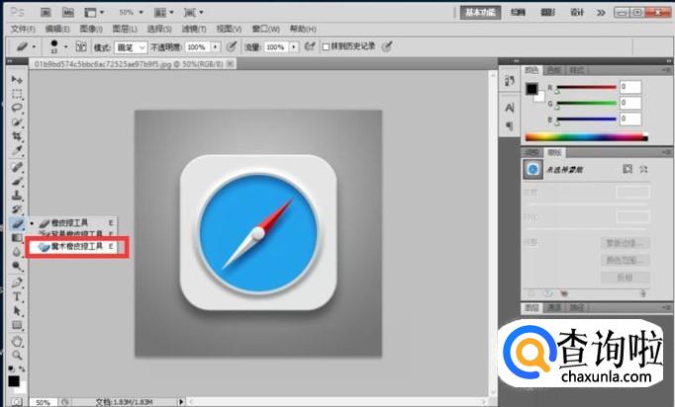Click the Eraser tool in toolbox
The image size is (675, 407).
pos(17,223)
